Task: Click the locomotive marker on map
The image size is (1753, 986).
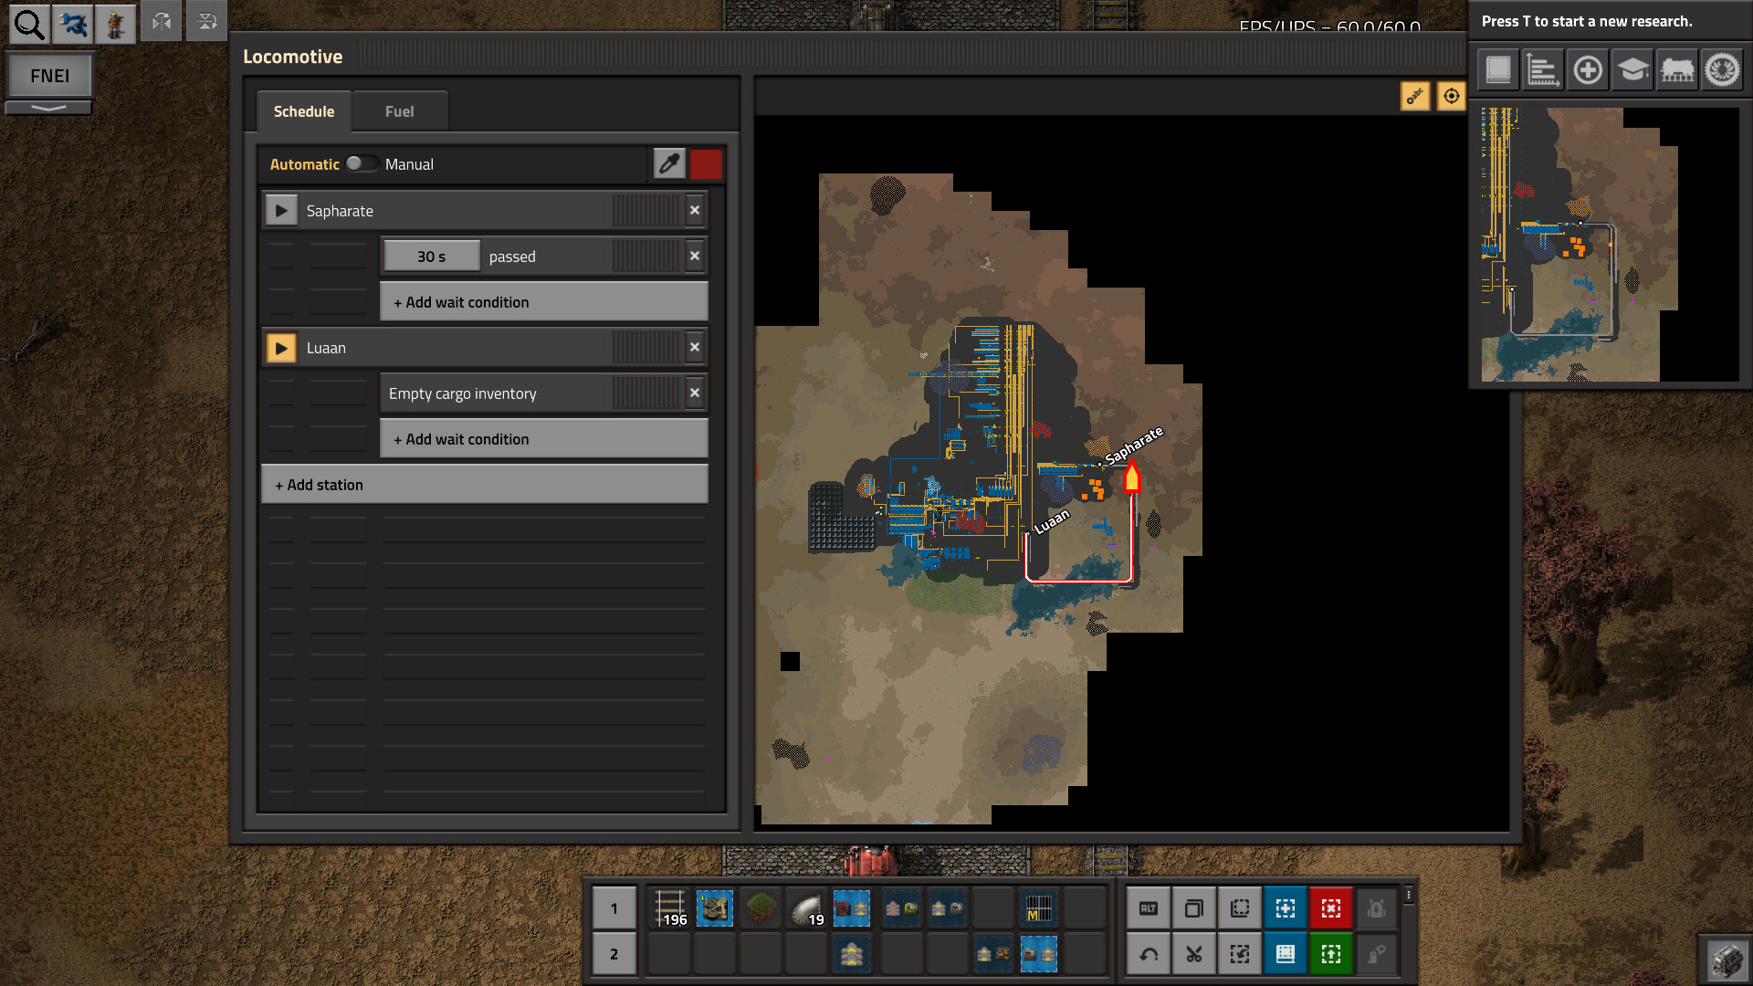Action: [1131, 476]
